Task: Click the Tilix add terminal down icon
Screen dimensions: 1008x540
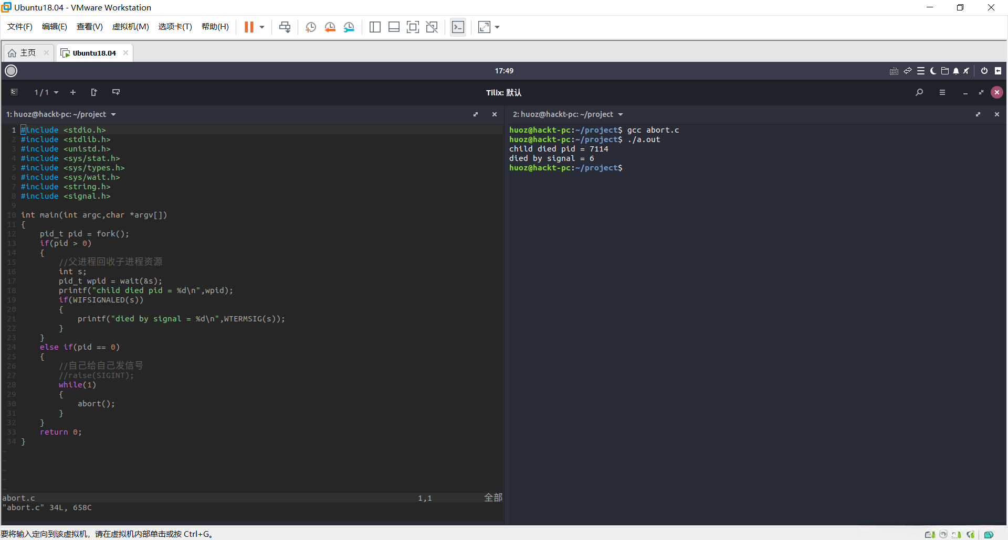Action: [116, 92]
